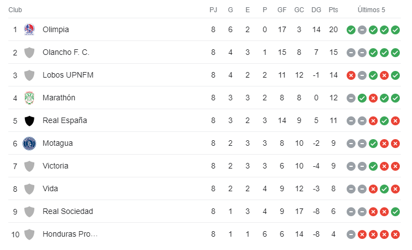Click Real Sociedad's green win icon

tap(395, 212)
